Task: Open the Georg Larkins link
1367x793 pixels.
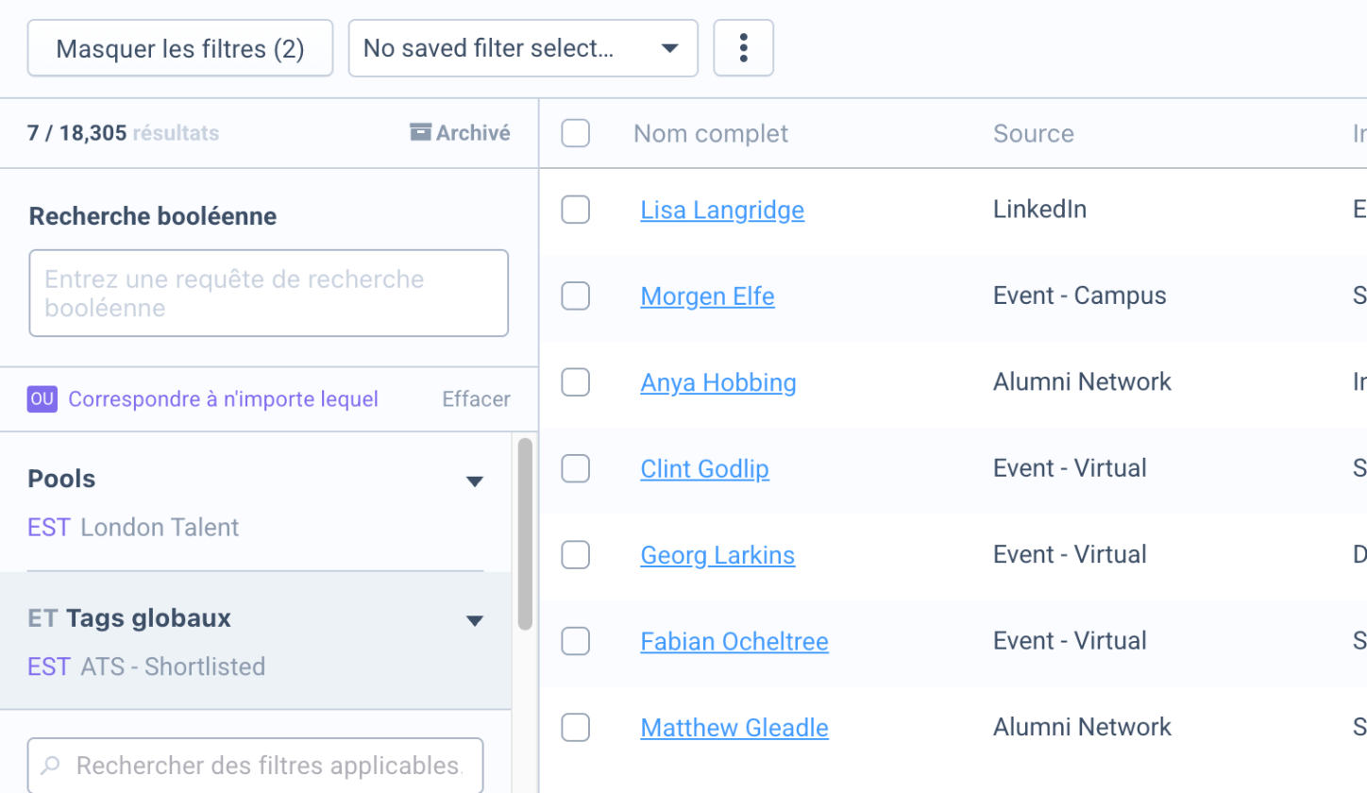Action: pos(717,555)
